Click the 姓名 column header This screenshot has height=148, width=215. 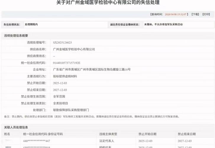point(7,134)
